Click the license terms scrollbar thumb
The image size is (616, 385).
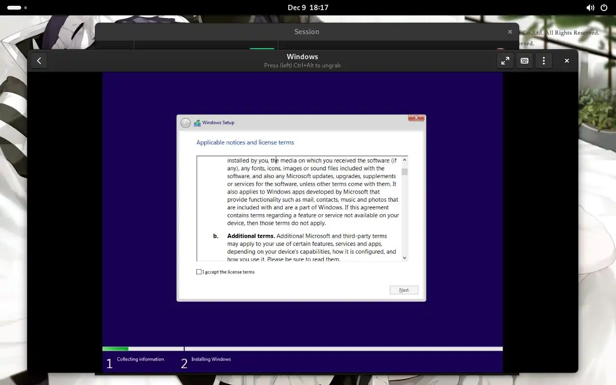(x=405, y=172)
